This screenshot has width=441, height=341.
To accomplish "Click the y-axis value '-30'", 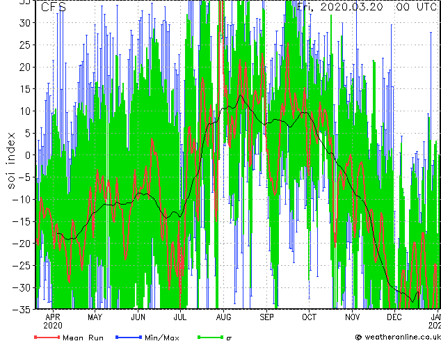I will point(22,287).
